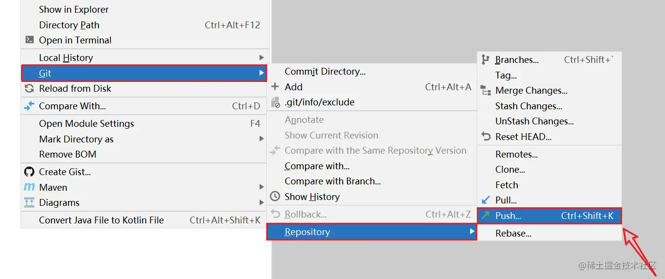The image size is (665, 279).
Task: Expand the Maven submenu arrow
Action: point(262,187)
